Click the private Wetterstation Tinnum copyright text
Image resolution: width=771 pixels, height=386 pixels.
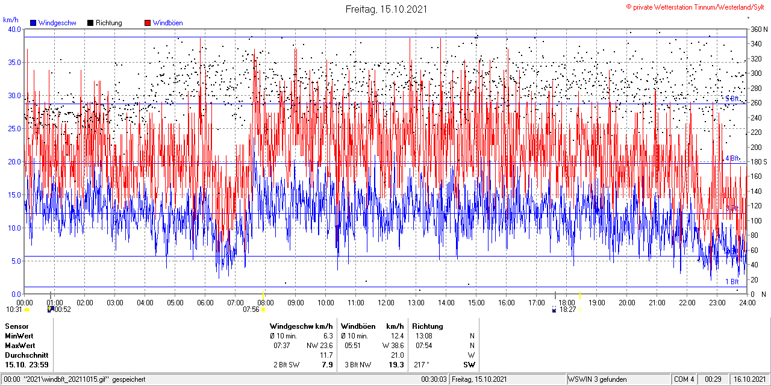(695, 7)
